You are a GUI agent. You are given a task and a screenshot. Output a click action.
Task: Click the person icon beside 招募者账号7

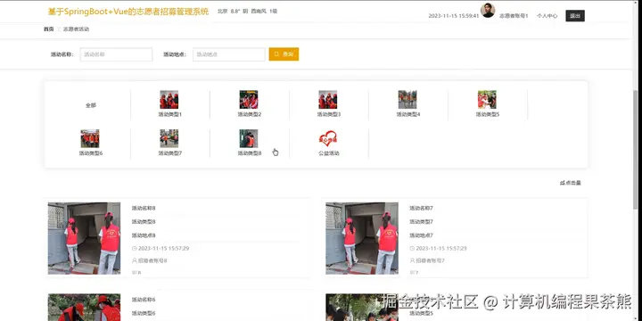point(412,260)
